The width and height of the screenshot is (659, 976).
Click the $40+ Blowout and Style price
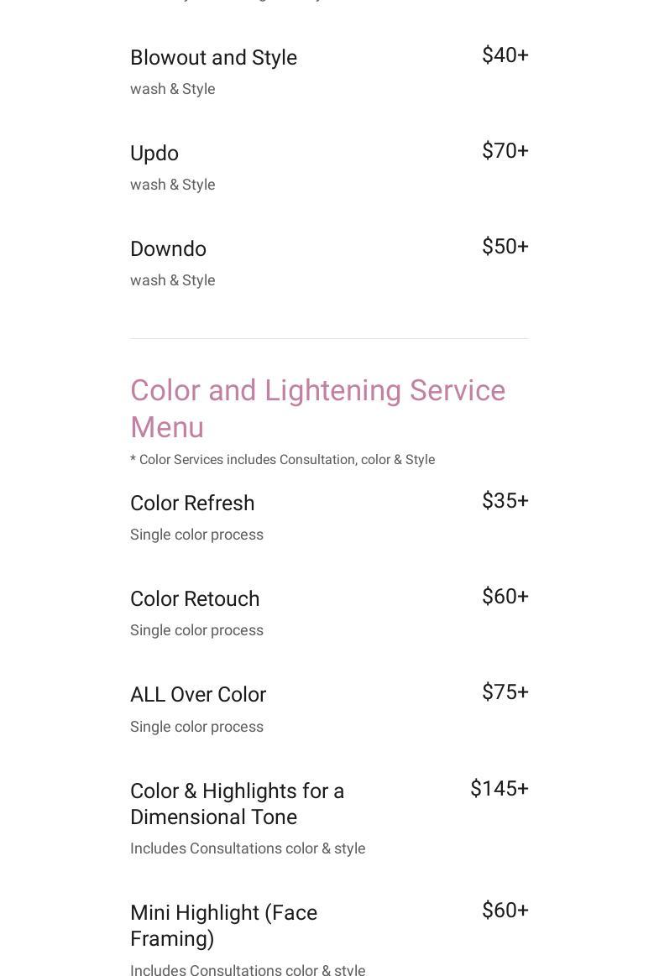tap(505, 55)
